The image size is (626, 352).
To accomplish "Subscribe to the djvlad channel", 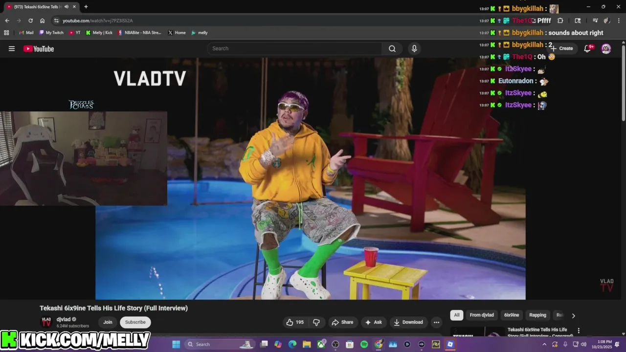I will click(x=135, y=322).
